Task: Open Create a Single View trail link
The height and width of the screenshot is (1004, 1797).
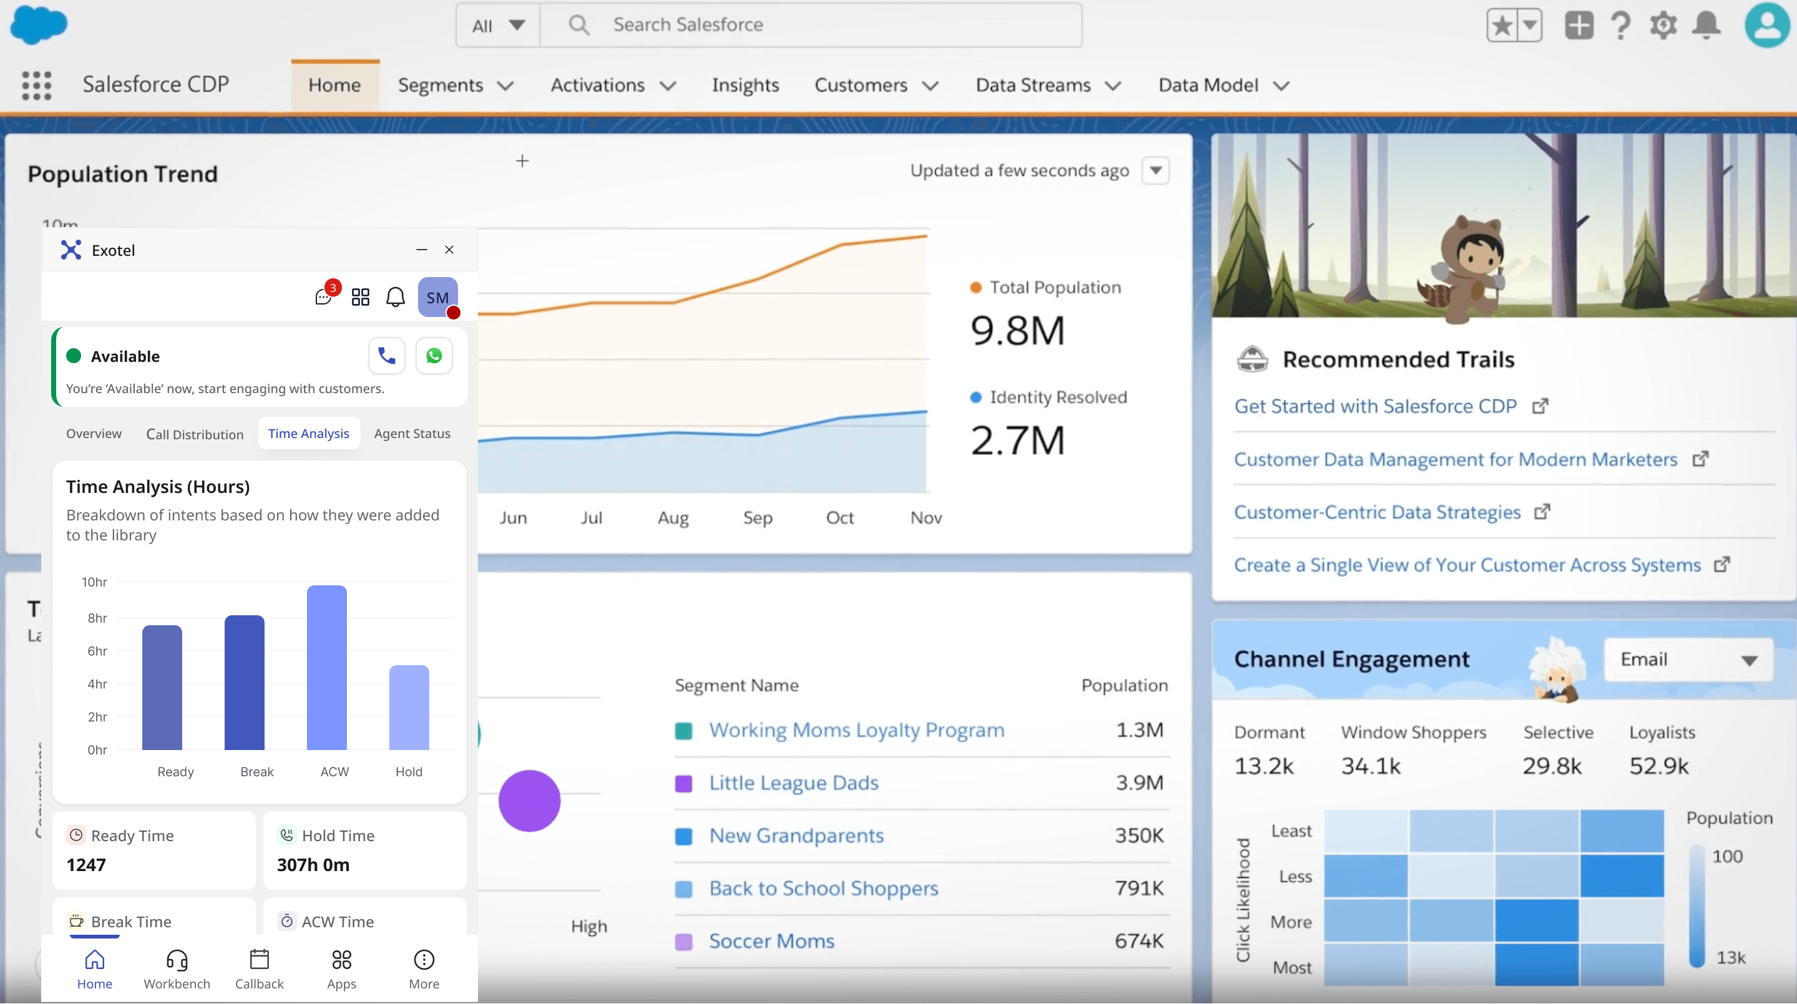Action: [x=1467, y=565]
